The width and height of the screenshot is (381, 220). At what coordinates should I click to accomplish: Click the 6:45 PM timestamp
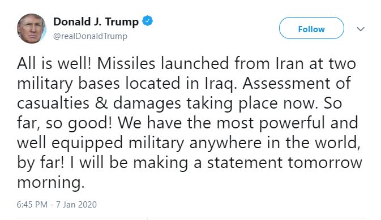tap(32, 205)
